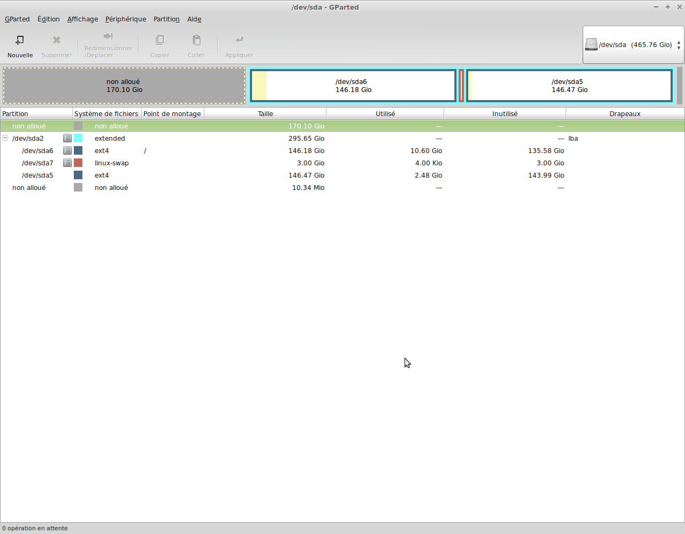Click the Coller toolbar icon
This screenshot has height=534, width=685.
click(x=196, y=40)
